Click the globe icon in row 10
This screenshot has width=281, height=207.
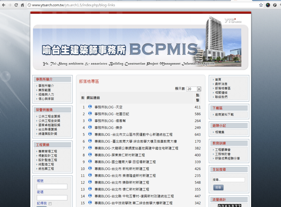coord(90,169)
